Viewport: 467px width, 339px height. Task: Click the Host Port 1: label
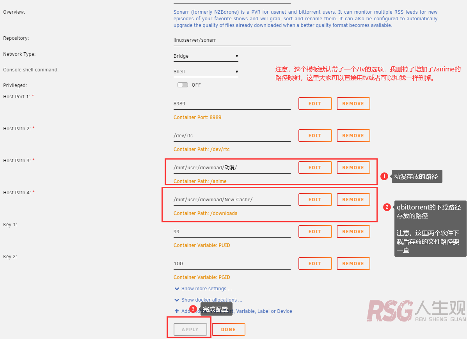pyautogui.click(x=17, y=96)
